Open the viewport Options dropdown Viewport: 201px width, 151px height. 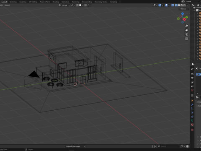184,9
